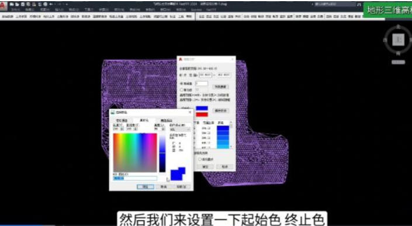Click the ViewCube east direction label
The width and height of the screenshot is (412, 226).
tap(410, 40)
